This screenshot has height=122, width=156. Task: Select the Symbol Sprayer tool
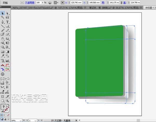[x=3, y=60]
